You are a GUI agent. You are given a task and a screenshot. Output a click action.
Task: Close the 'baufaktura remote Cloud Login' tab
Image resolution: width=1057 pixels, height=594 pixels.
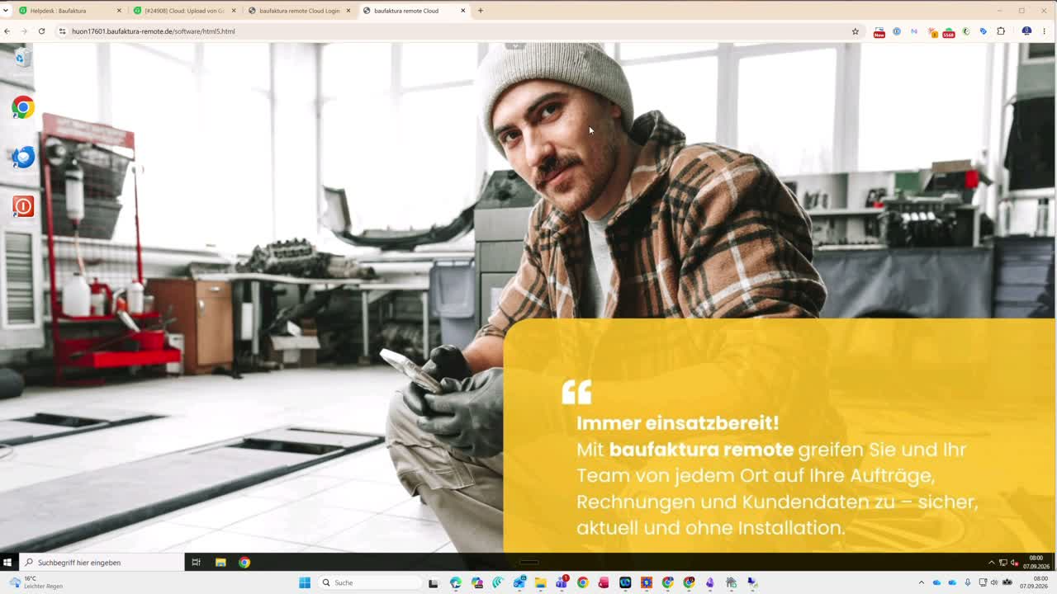click(x=348, y=11)
